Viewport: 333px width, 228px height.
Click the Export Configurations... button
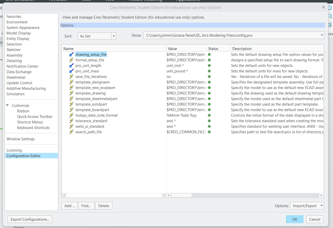pyautogui.click(x=30, y=219)
